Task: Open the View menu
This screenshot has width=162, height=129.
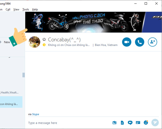Action: pyautogui.click(x=16, y=9)
